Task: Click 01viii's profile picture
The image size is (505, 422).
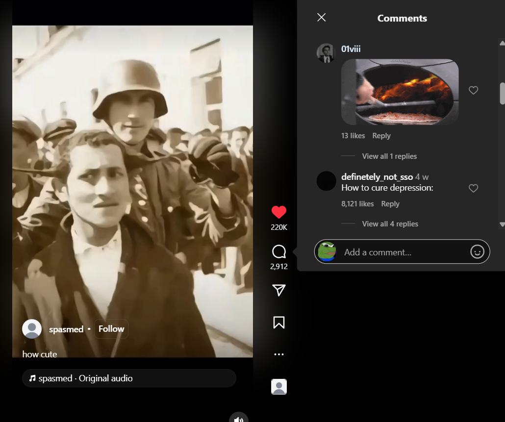Action: click(326, 53)
